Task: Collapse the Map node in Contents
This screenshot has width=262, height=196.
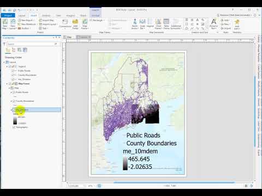Action: pyautogui.click(x=9, y=88)
